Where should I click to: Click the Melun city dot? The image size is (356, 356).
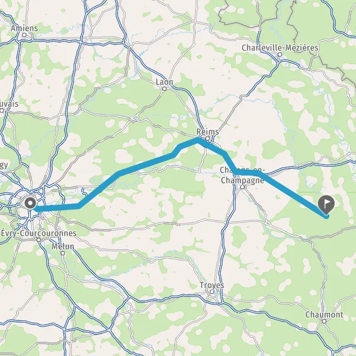click(x=63, y=253)
